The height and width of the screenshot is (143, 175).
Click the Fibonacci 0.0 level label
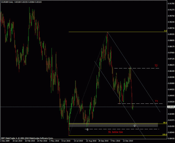tap(165, 31)
